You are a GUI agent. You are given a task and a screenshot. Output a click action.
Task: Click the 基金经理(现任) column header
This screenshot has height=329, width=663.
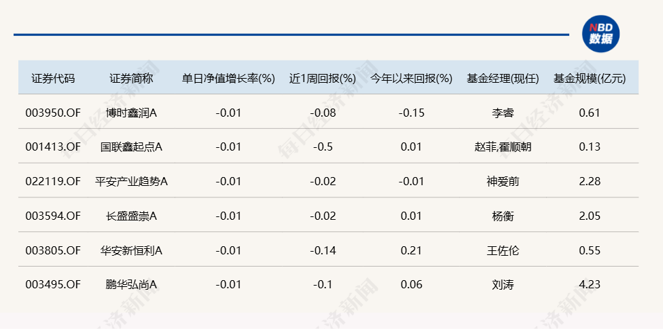tap(503, 79)
